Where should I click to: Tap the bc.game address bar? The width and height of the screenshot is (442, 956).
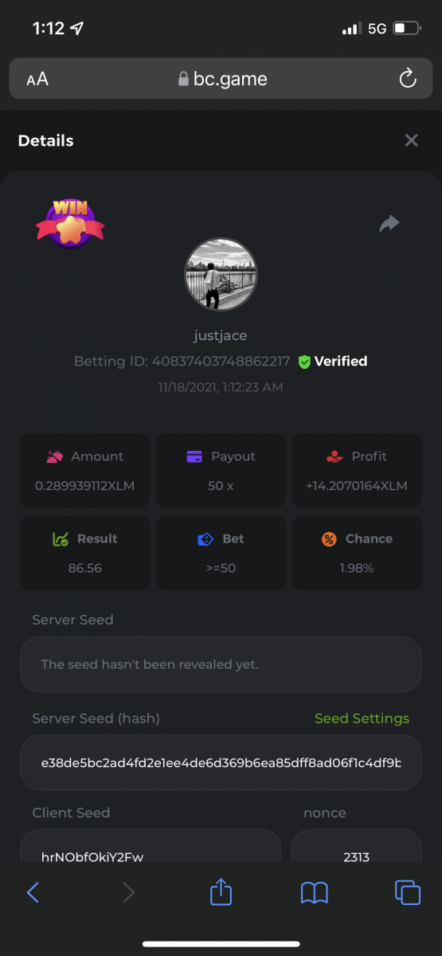(221, 79)
